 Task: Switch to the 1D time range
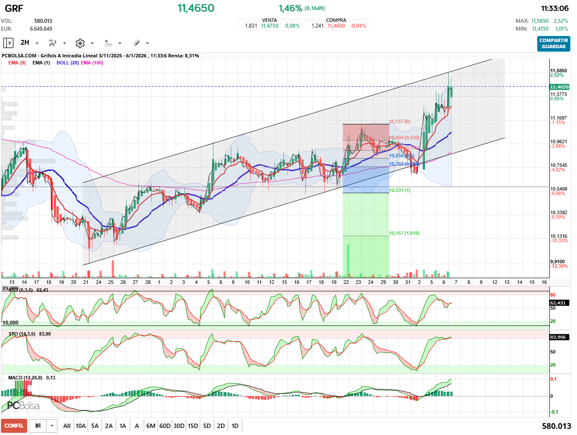click(x=235, y=426)
